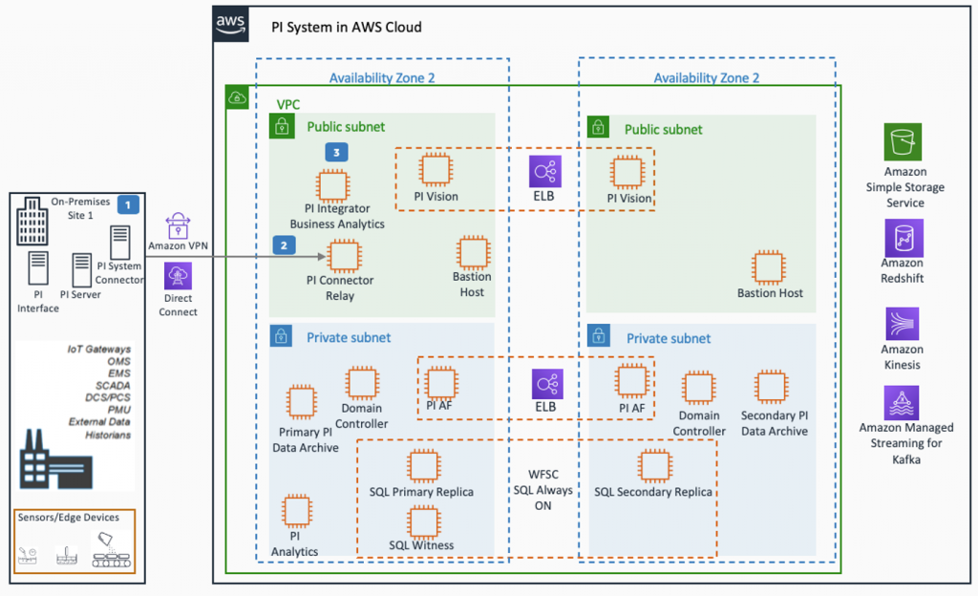Select the PI System Connector server icon
The image size is (978, 596).
120,243
